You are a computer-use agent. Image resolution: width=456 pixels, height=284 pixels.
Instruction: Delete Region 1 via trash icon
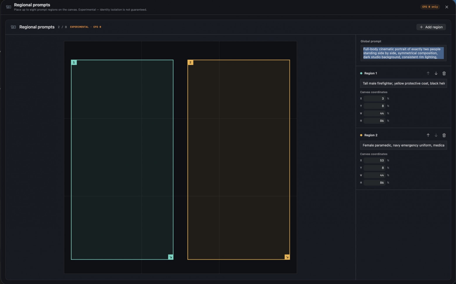pyautogui.click(x=444, y=73)
